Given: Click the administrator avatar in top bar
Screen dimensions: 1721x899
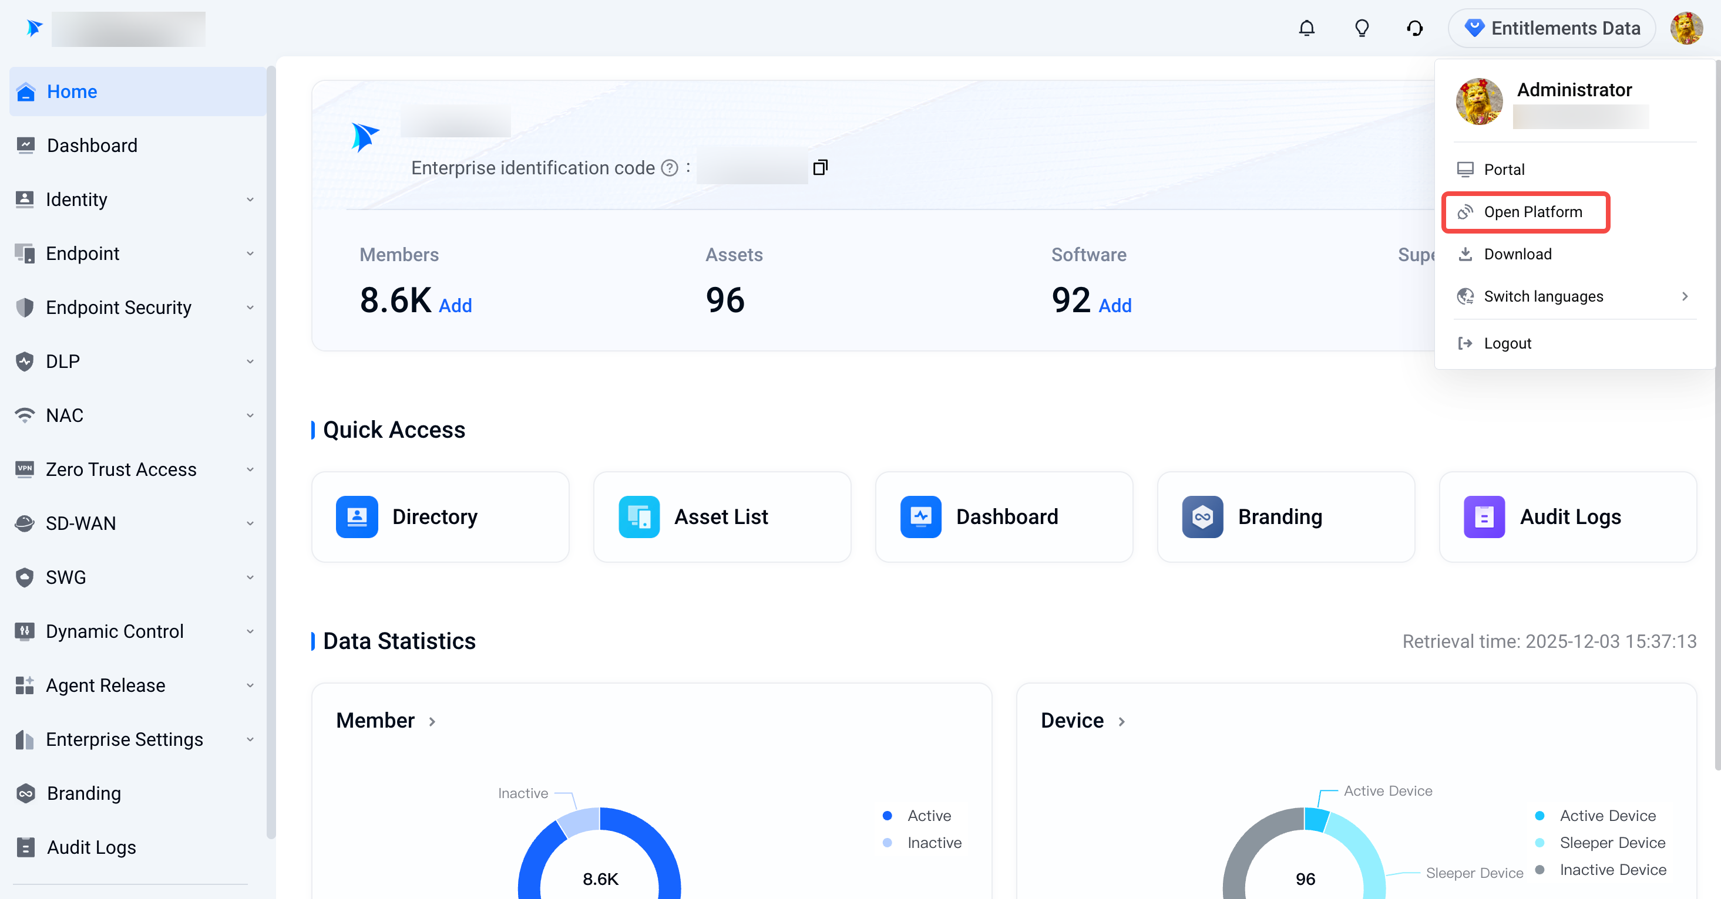Looking at the screenshot, I should click(1686, 28).
